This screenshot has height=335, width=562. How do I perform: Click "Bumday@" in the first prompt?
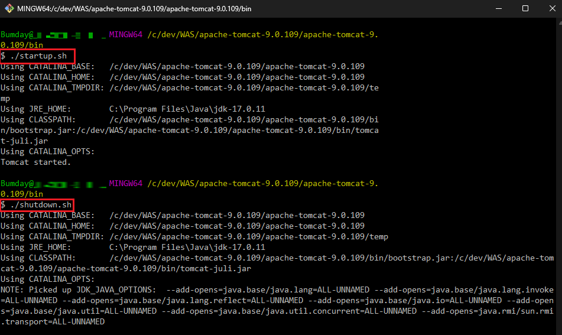point(17,35)
